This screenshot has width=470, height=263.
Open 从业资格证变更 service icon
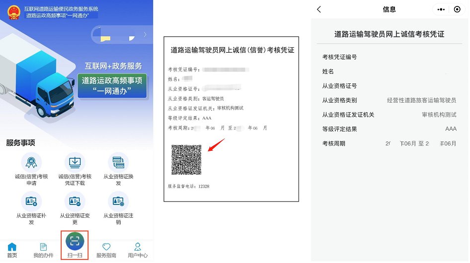(x=75, y=201)
